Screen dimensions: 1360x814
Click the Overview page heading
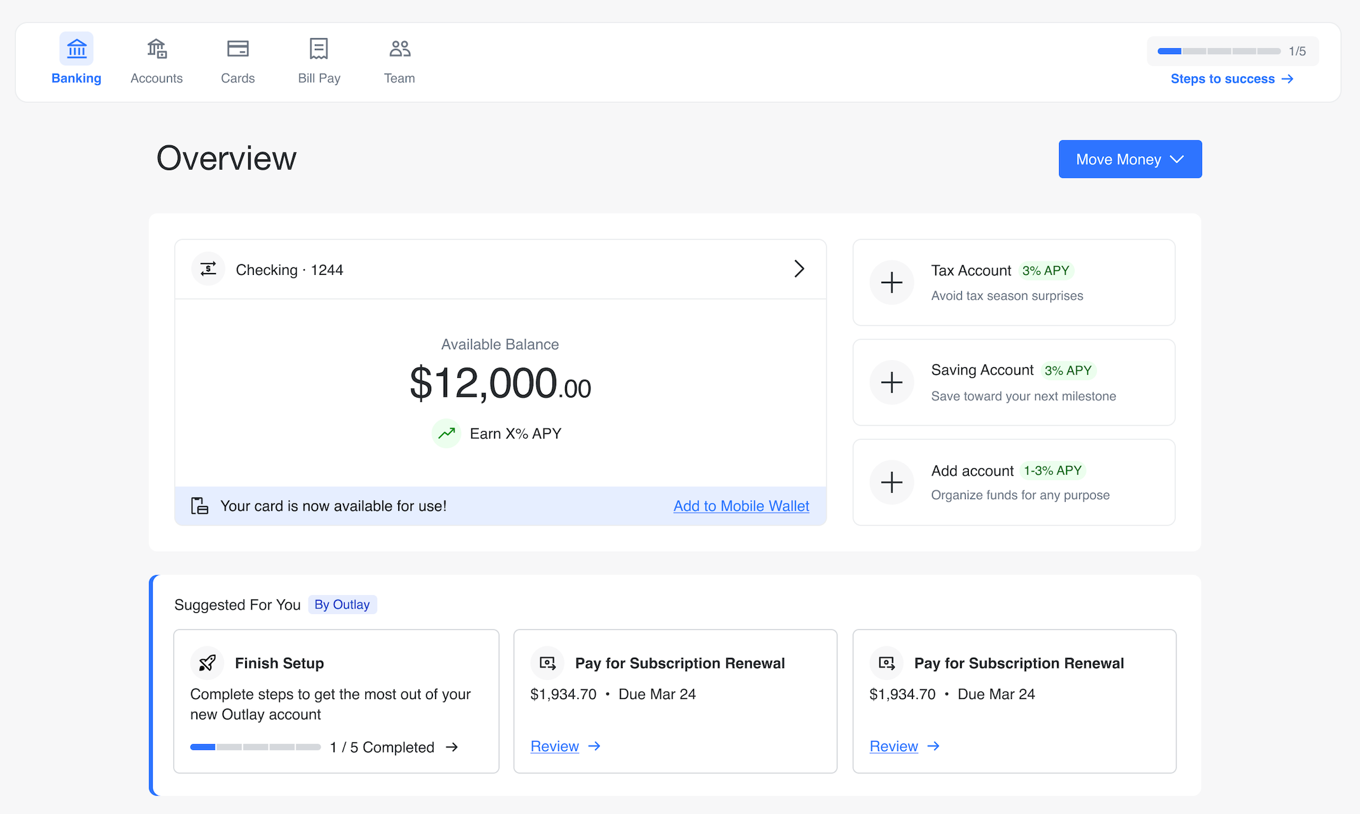click(x=227, y=158)
